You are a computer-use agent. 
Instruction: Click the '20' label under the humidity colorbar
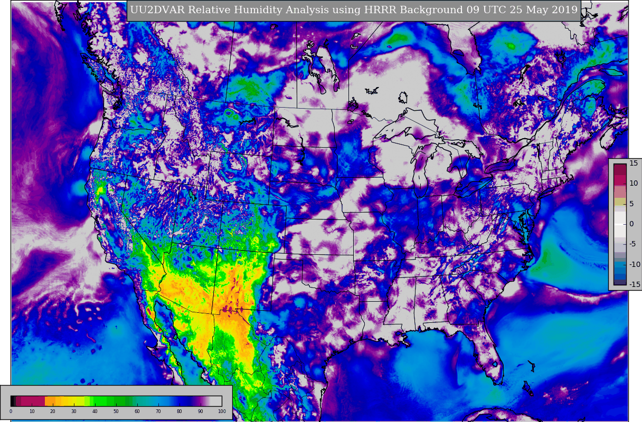click(x=52, y=411)
